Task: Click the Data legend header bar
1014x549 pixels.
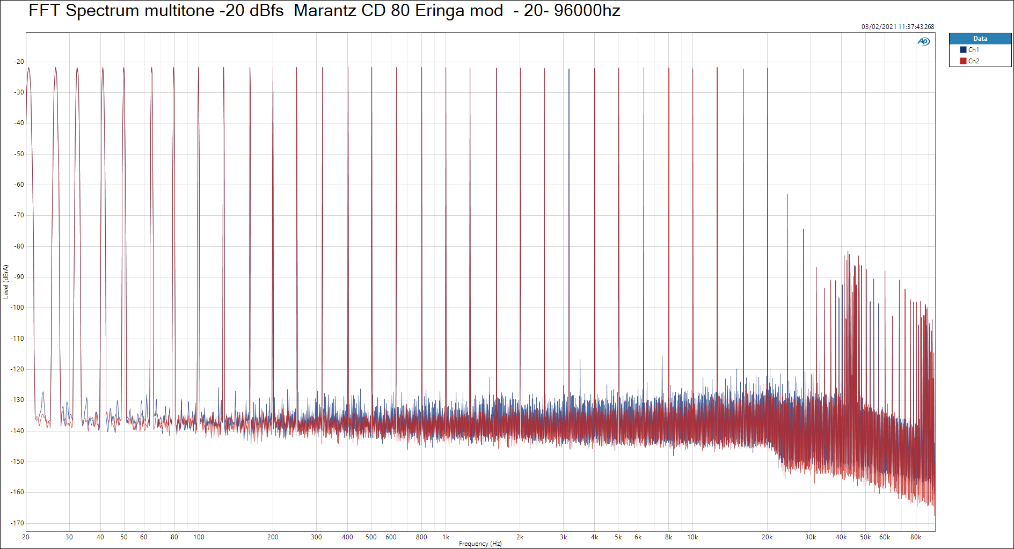Action: pos(980,39)
